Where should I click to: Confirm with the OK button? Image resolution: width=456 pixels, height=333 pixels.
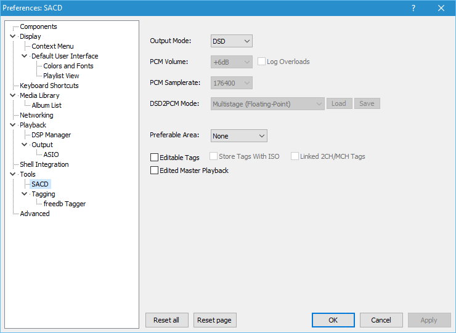(333, 320)
